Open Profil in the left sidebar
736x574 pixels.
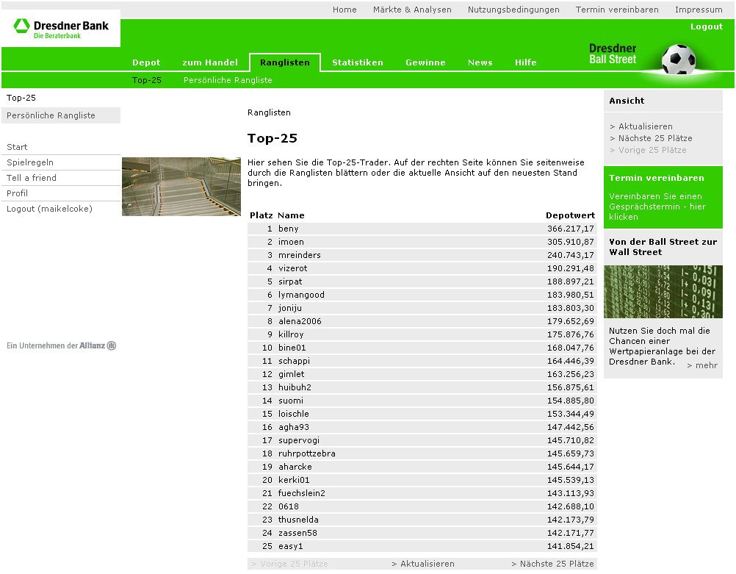pyautogui.click(x=17, y=193)
